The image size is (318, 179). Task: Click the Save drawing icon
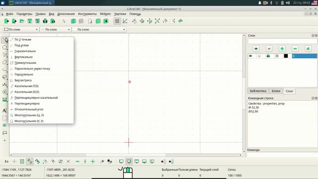click(x=30, y=21)
